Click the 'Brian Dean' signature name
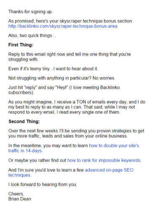The image size is (163, 208). point(20,199)
